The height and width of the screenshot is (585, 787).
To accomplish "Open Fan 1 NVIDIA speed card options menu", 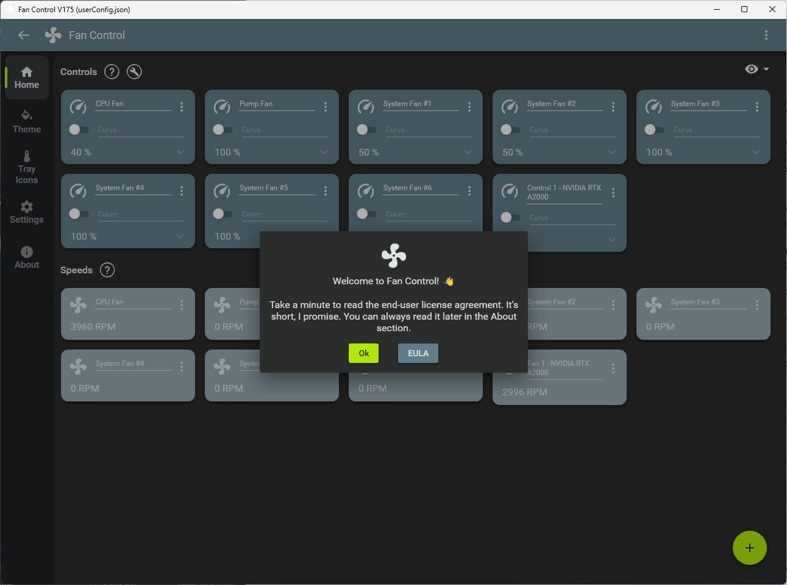I will click(x=613, y=368).
